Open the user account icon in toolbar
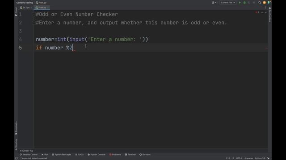 coord(213,3)
